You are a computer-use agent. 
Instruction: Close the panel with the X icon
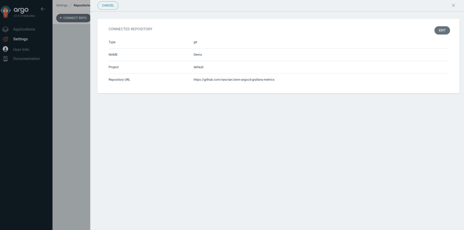[x=454, y=5]
